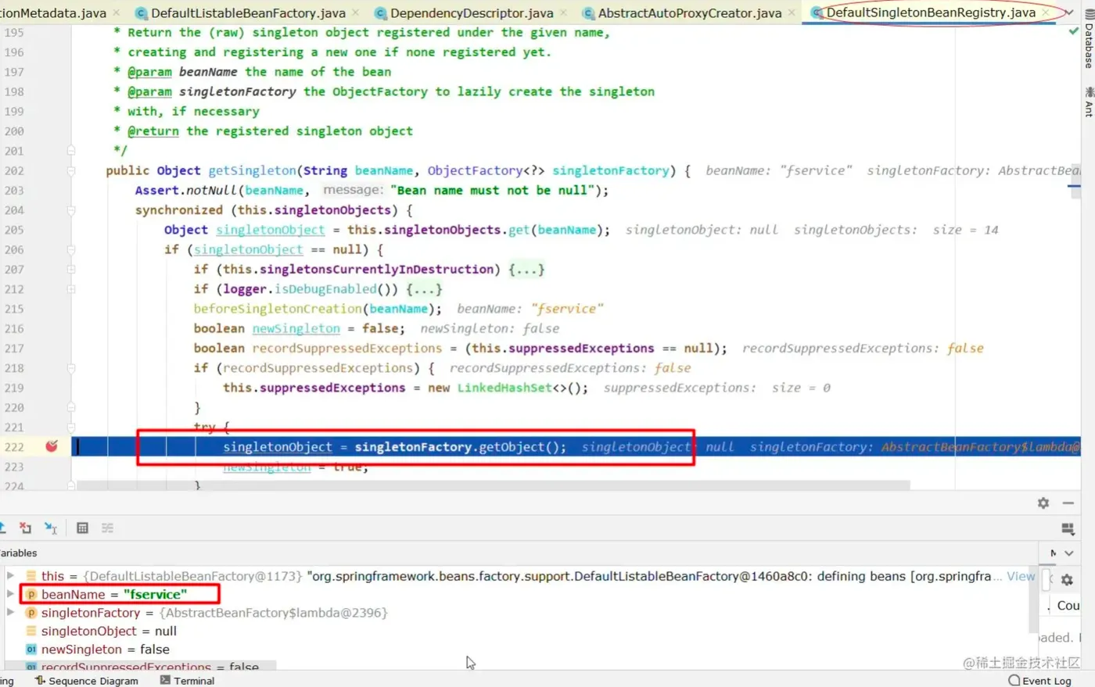
Task: Hide the debug tool window with minimize dash
Action: pyautogui.click(x=1068, y=503)
